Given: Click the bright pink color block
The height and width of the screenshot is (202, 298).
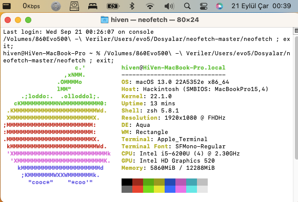Looking at the screenshot, I should click(x=181, y=189).
